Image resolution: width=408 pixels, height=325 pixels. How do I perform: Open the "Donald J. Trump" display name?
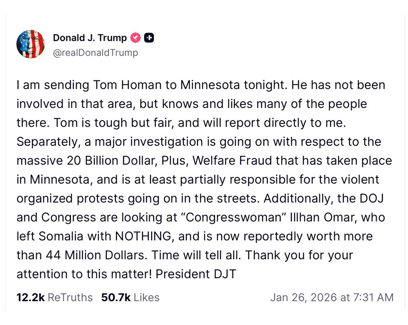[x=90, y=38]
